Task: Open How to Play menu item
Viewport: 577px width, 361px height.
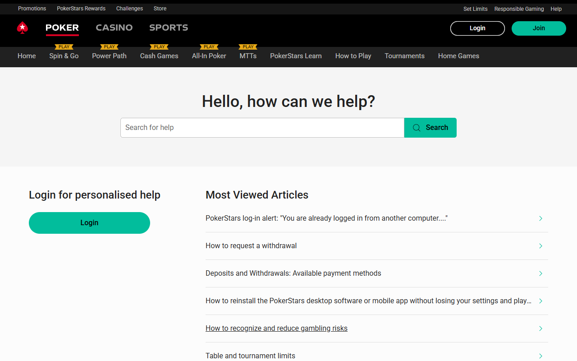Action: (x=353, y=56)
